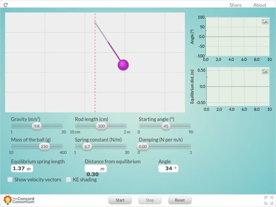
Task: Start the pendulum simulation
Action: point(120,200)
